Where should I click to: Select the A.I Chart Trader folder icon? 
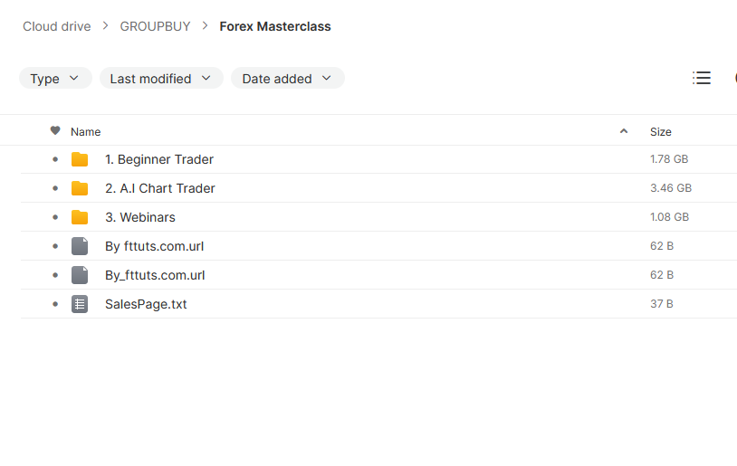[x=80, y=188]
